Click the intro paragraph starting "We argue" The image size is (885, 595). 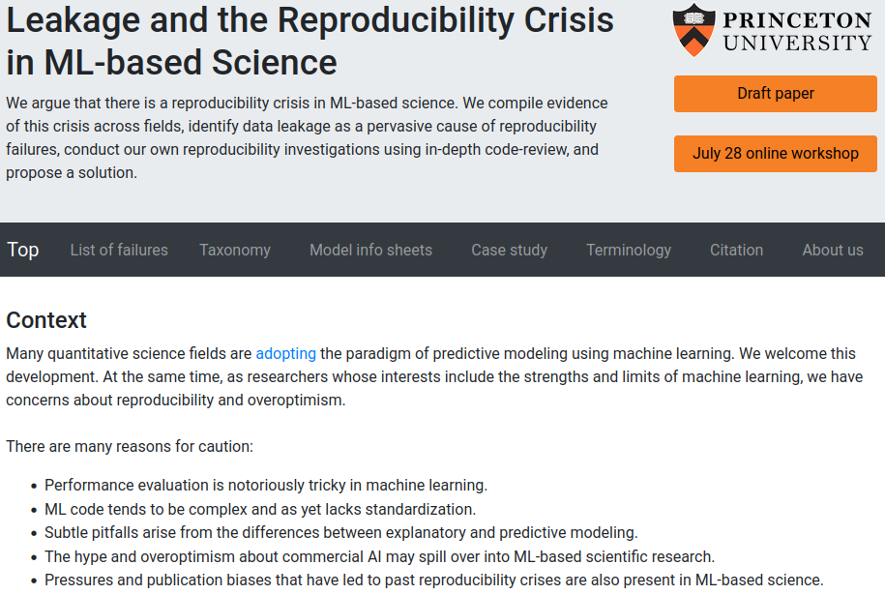point(307,137)
